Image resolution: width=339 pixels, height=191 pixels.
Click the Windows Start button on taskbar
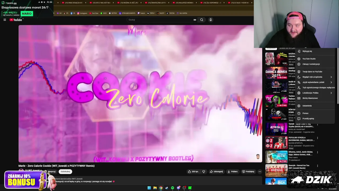pyautogui.click(x=149, y=188)
